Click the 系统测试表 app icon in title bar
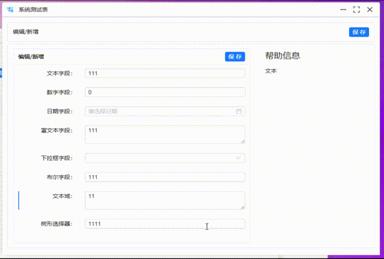The width and height of the screenshot is (384, 259). [10, 10]
